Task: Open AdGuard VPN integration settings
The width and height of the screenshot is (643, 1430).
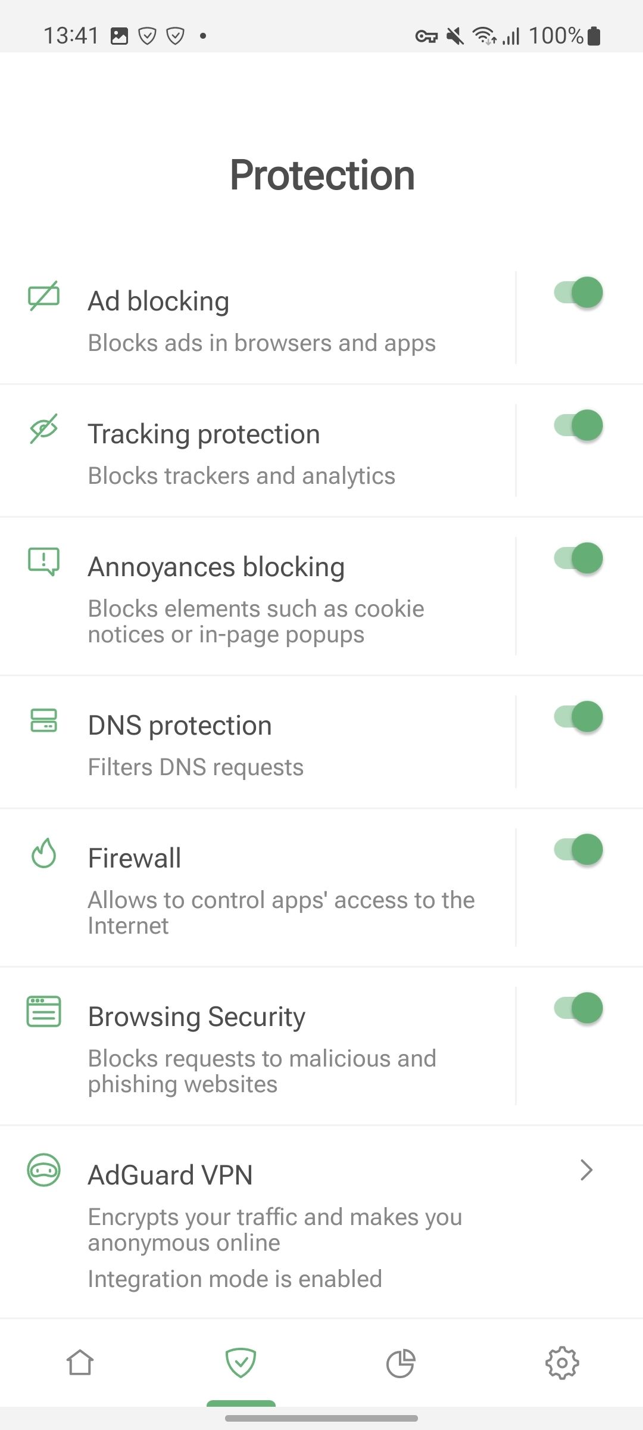Action: click(x=268, y=1210)
